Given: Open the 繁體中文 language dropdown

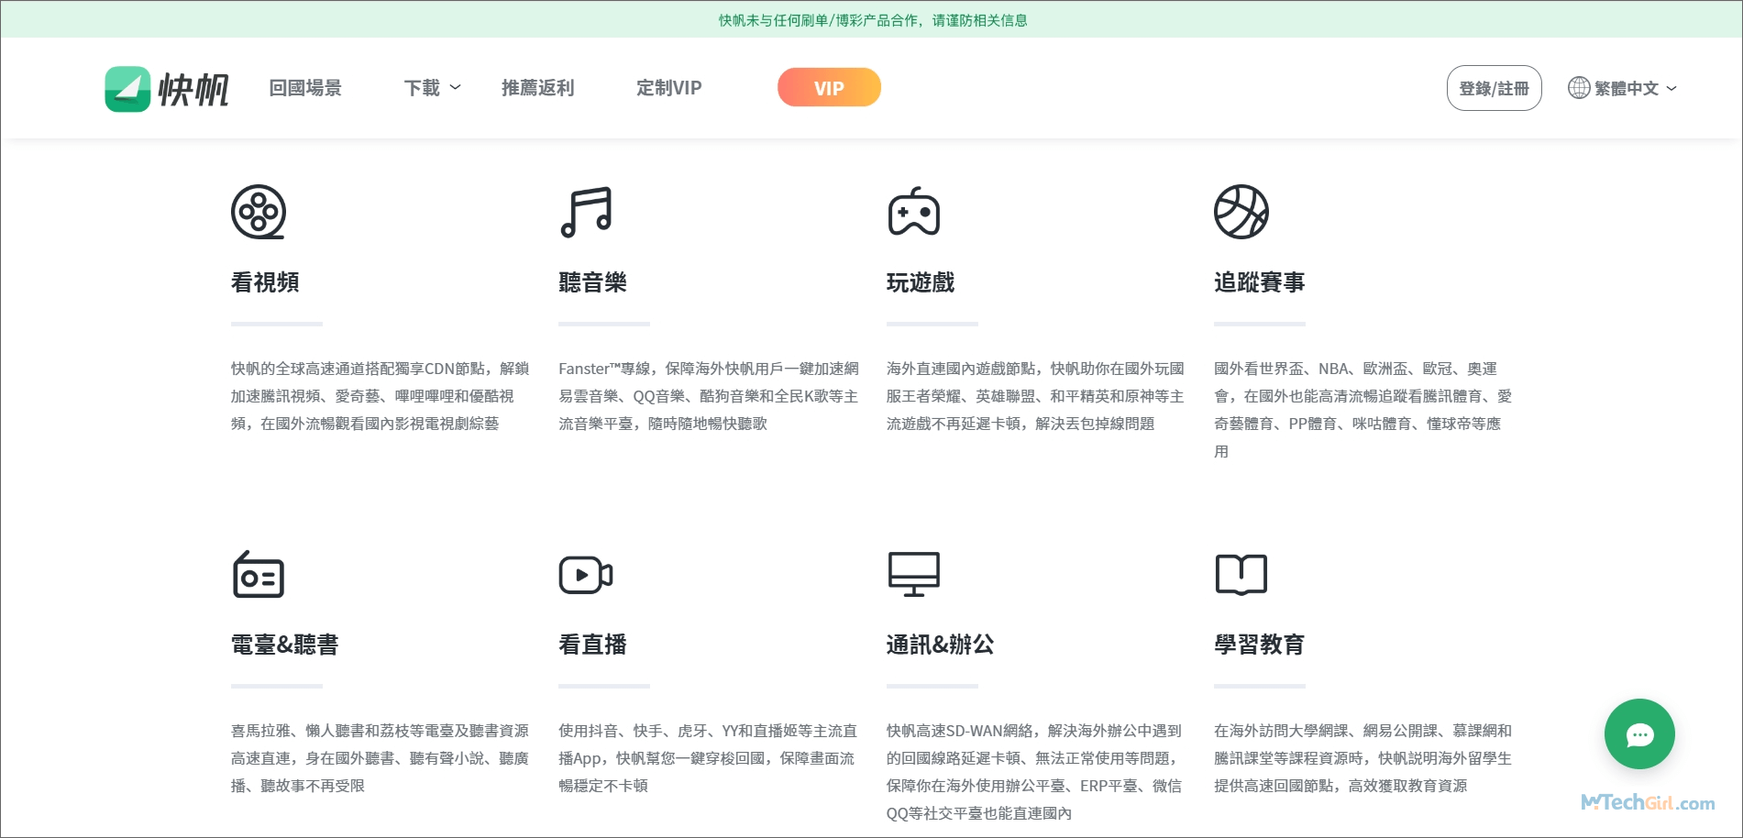Looking at the screenshot, I should pos(1627,87).
